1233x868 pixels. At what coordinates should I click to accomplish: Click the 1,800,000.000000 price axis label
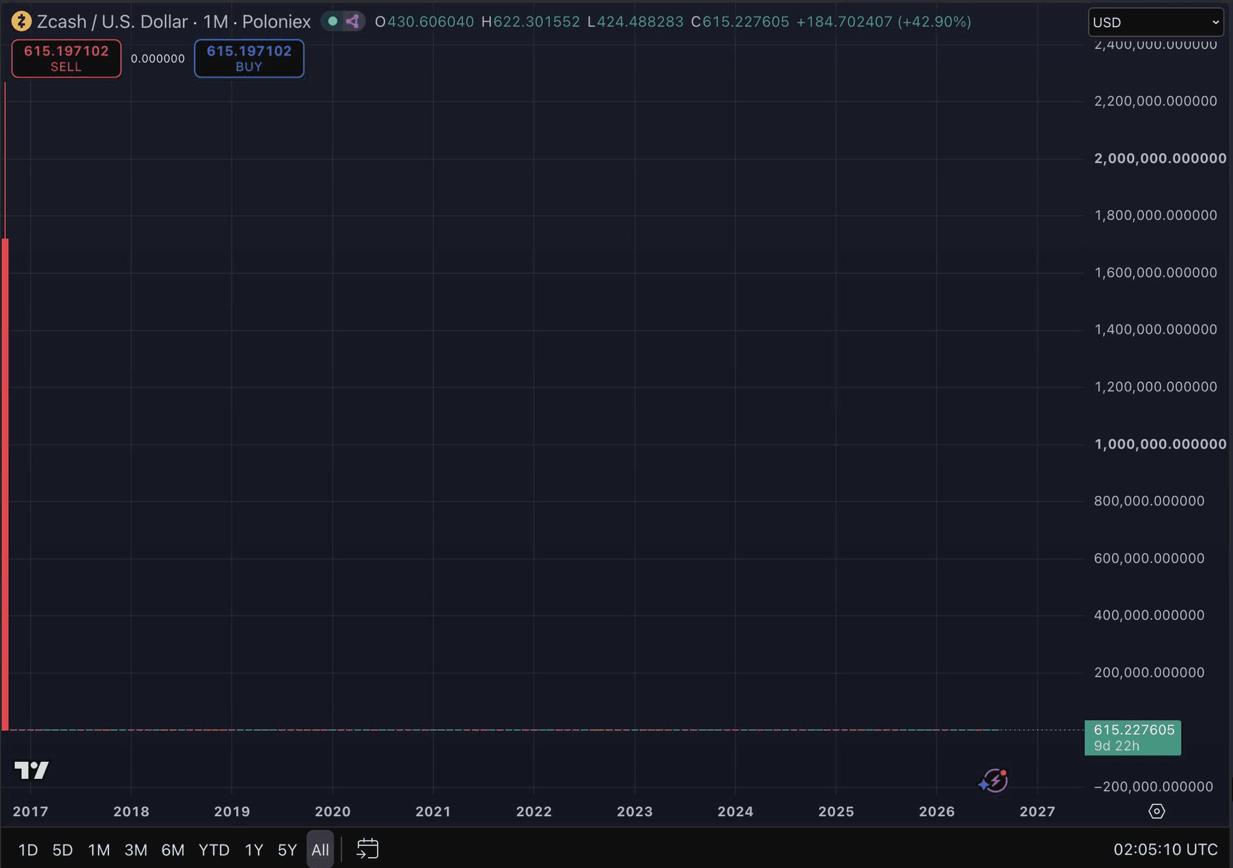tap(1155, 215)
